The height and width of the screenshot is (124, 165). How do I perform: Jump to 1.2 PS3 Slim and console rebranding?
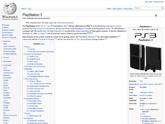click(40, 51)
